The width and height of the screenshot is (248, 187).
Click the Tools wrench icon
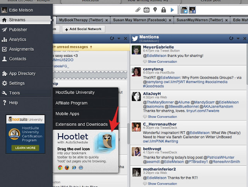click(4, 93)
